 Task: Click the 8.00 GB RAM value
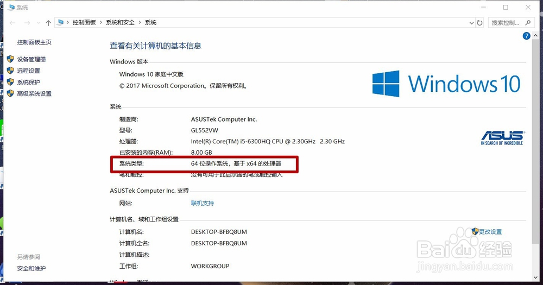click(201, 153)
